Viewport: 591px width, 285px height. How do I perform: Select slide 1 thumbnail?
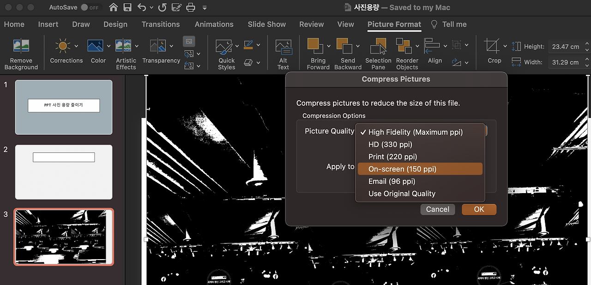point(64,107)
